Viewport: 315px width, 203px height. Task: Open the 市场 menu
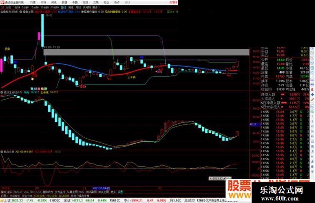point(43,2)
